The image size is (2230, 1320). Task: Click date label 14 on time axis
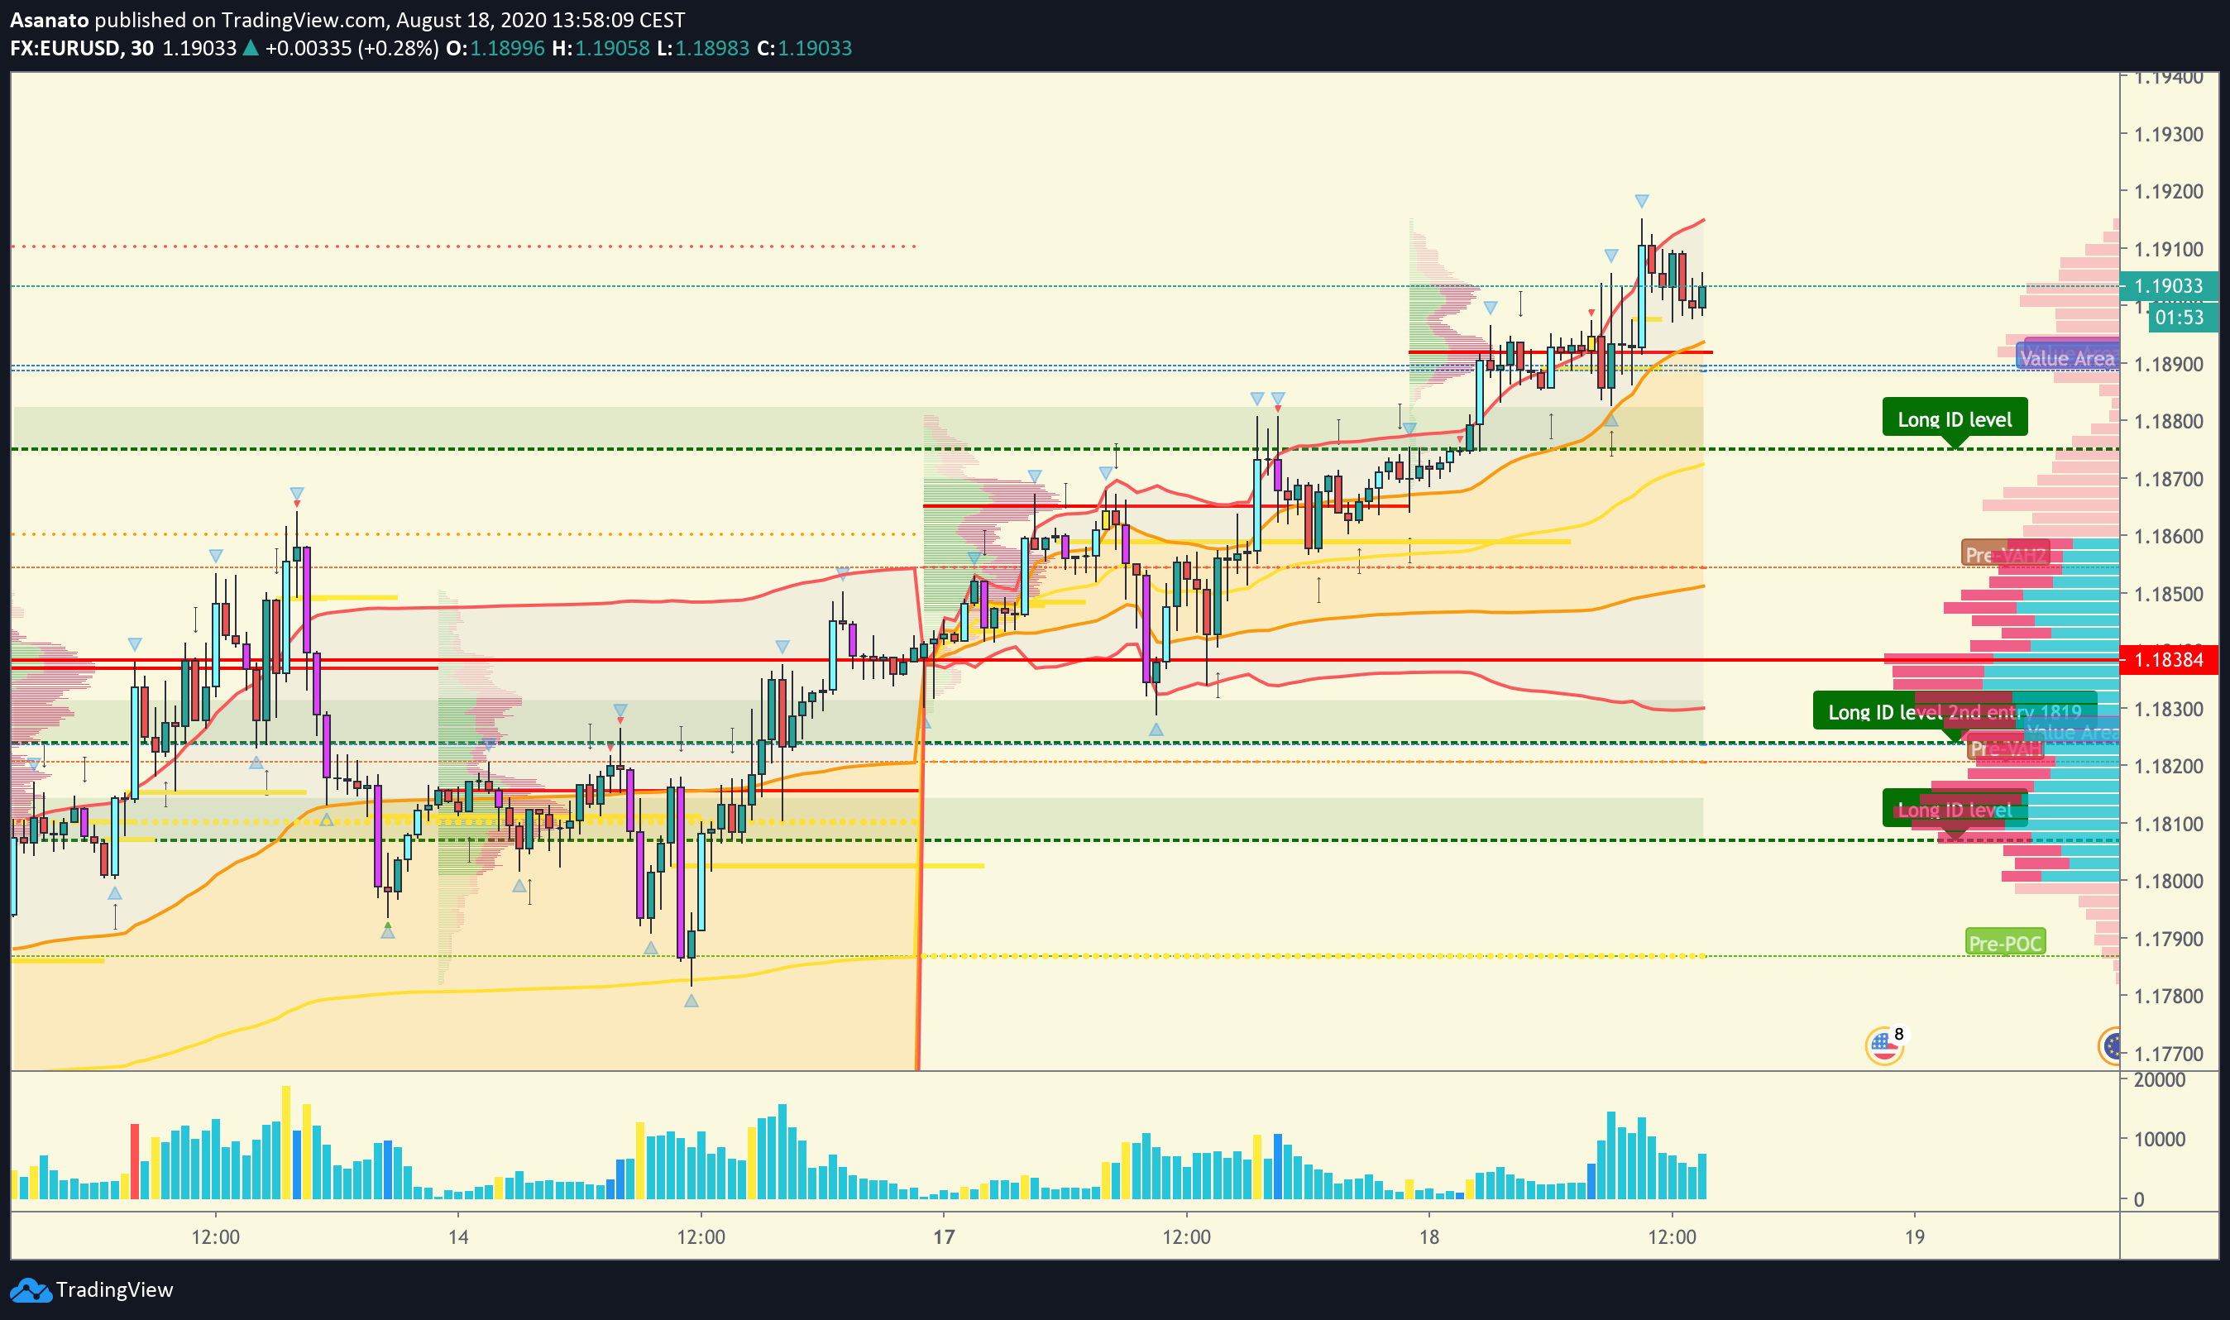point(458,1236)
